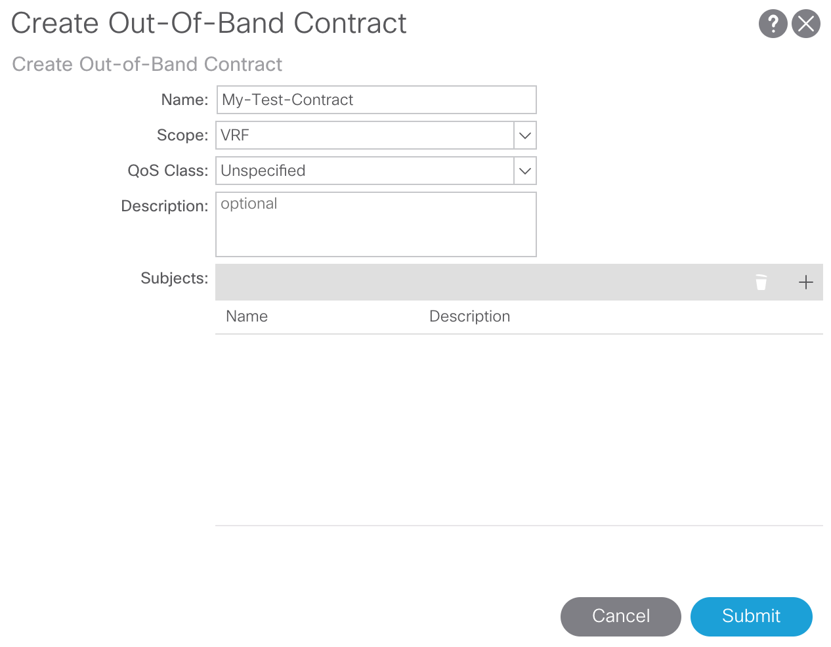Expand the QoS Class dropdown arrow
831x647 pixels.
[x=524, y=171]
